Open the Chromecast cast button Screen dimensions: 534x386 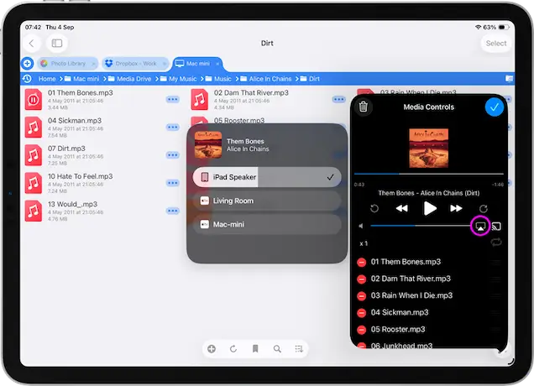pyautogui.click(x=496, y=226)
